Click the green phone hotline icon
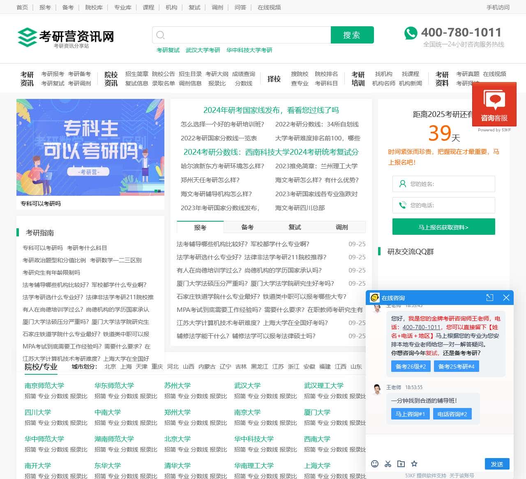The height and width of the screenshot is (479, 526). coord(411,33)
